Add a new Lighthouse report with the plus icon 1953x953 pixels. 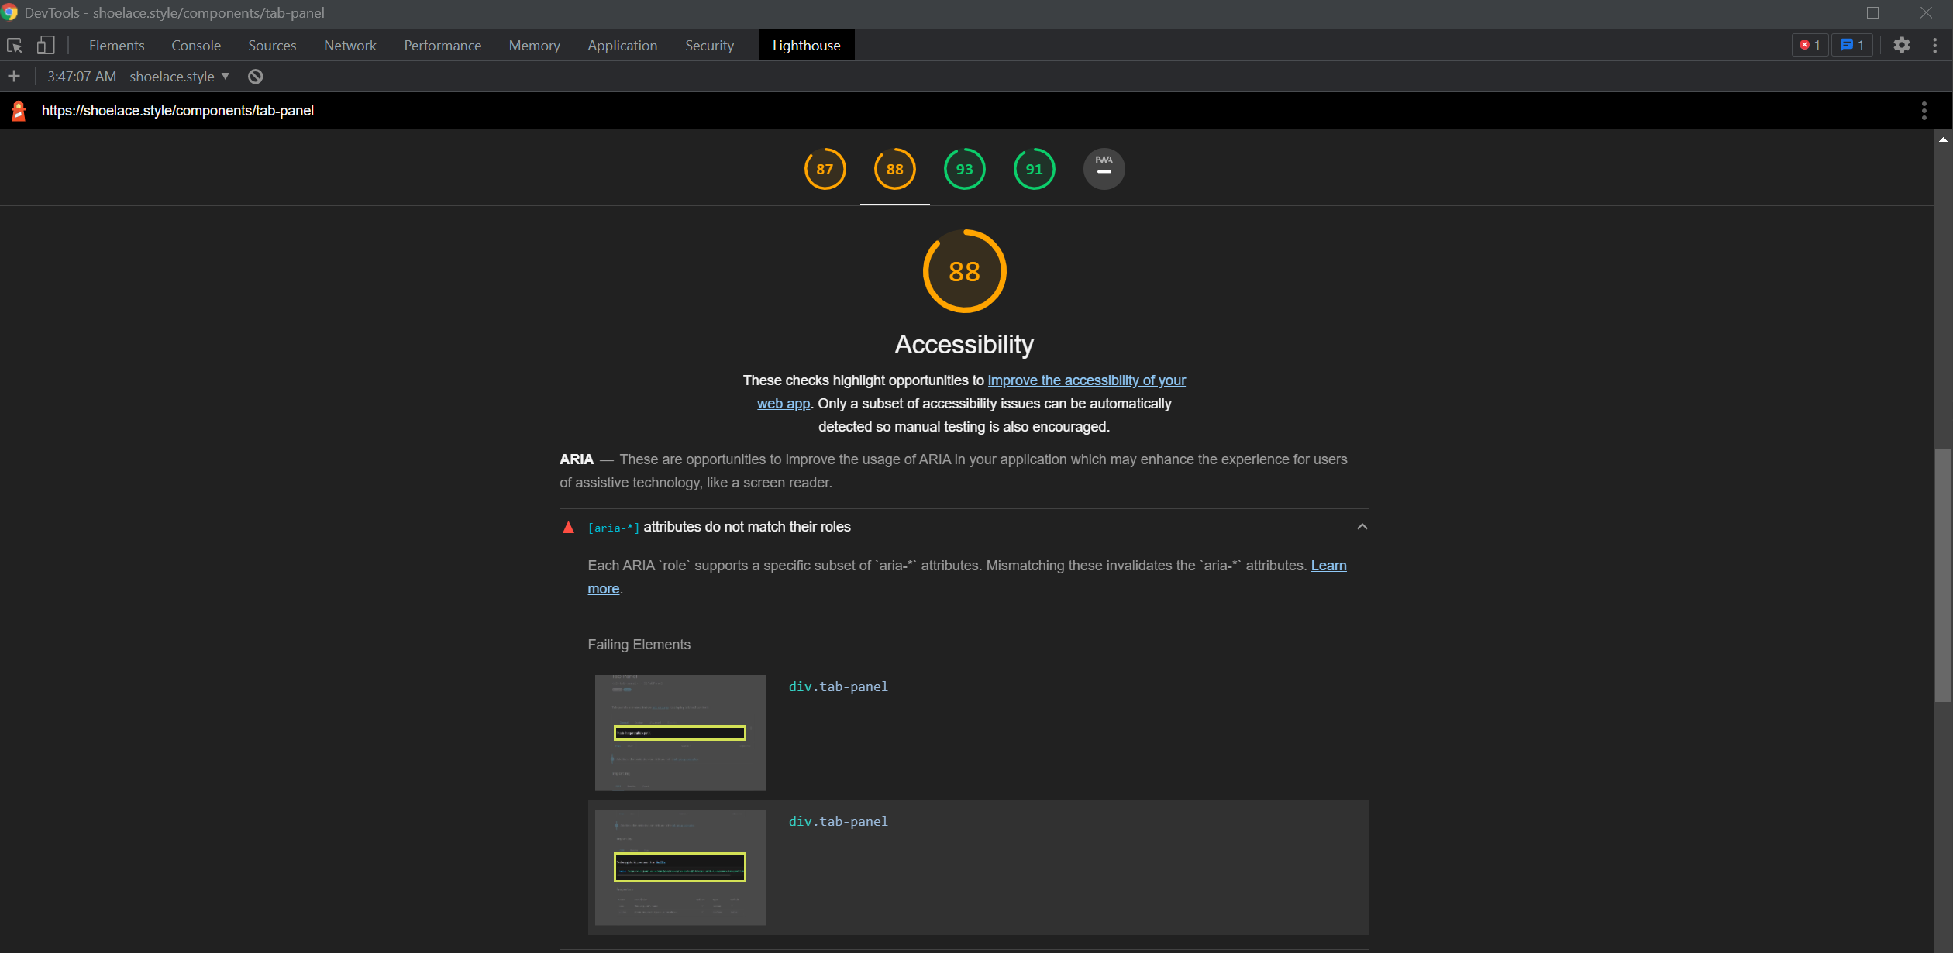click(x=14, y=77)
